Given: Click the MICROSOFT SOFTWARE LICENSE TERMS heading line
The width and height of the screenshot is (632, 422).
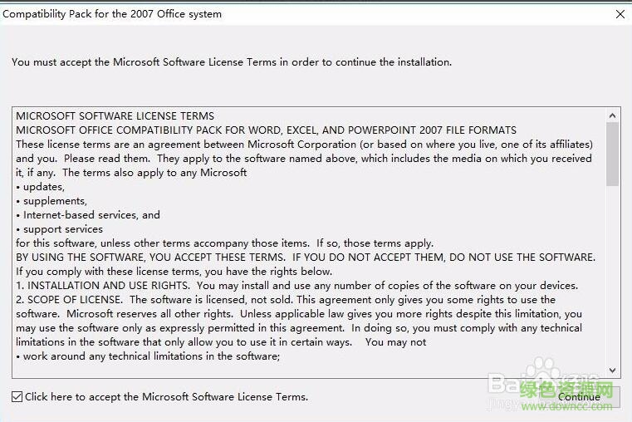Looking at the screenshot, I should coord(115,116).
